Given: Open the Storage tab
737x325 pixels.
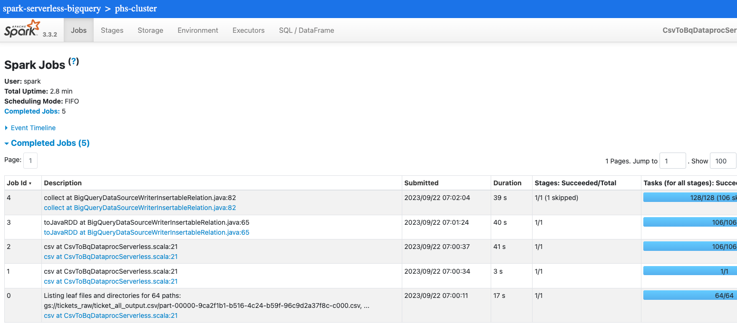Looking at the screenshot, I should [x=150, y=30].
